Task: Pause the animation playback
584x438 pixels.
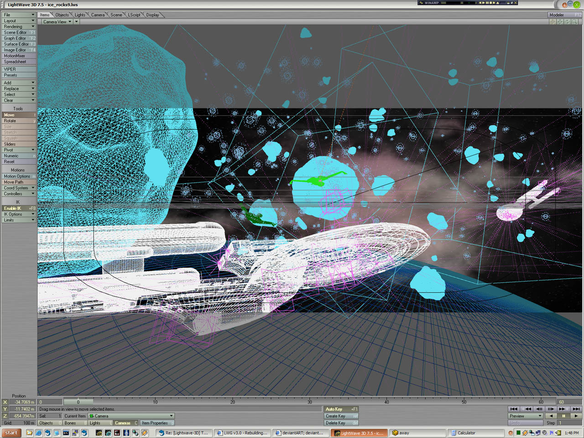Action: (564, 416)
